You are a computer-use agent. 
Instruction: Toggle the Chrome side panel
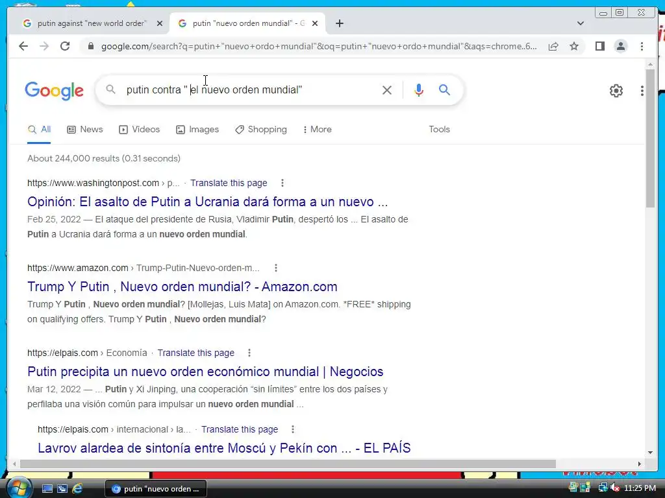[599, 46]
